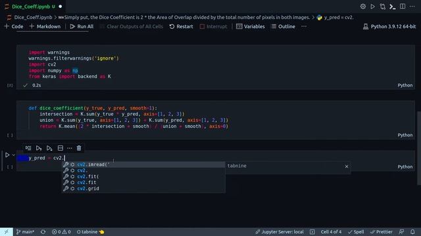Open the Variables panel

point(251,26)
